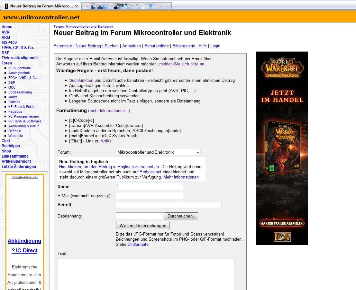The width and height of the screenshot is (356, 290).
Task: Click Mehr Informationen about English posts
Action: tap(181, 177)
